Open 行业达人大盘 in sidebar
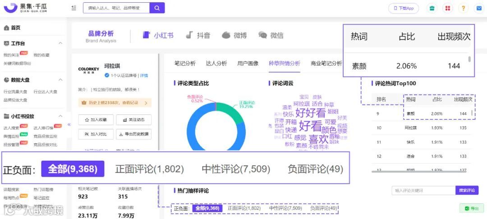Viewport: 487px width, 219px height. [x=46, y=92]
